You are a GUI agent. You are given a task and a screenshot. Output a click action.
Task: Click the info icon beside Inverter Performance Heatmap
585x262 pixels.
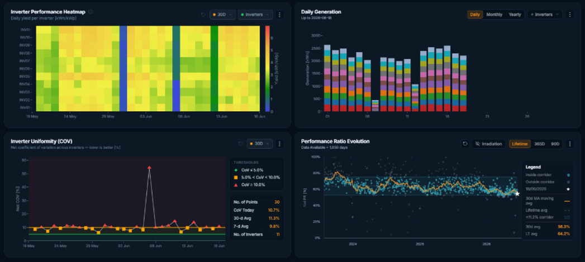pyautogui.click(x=91, y=12)
